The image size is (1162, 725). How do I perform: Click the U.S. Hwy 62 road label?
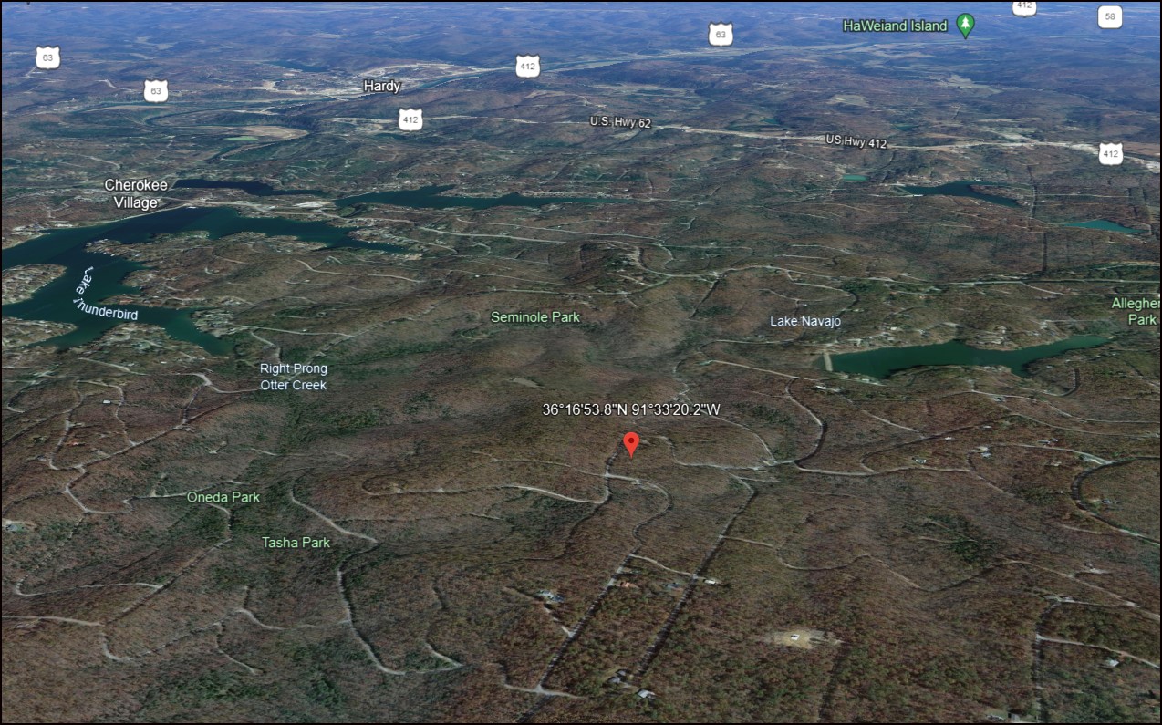click(620, 122)
